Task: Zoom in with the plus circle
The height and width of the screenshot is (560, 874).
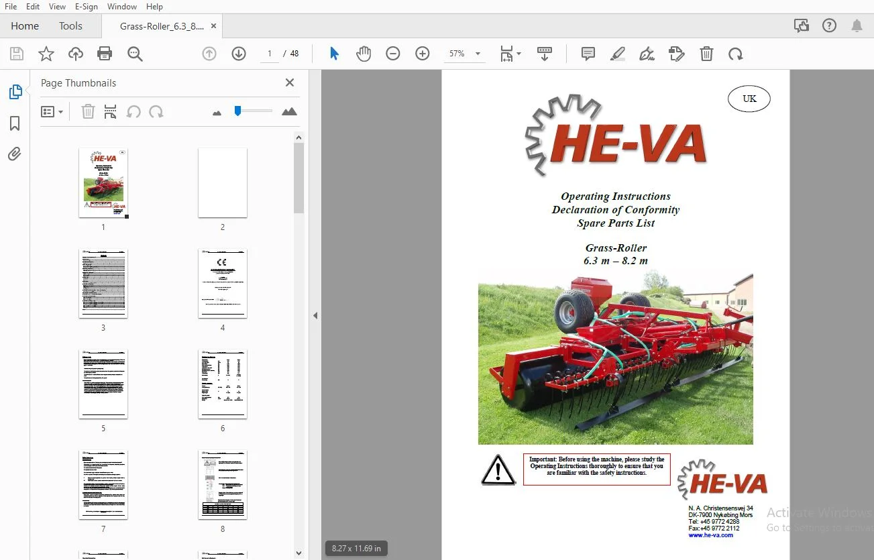Action: (x=423, y=54)
